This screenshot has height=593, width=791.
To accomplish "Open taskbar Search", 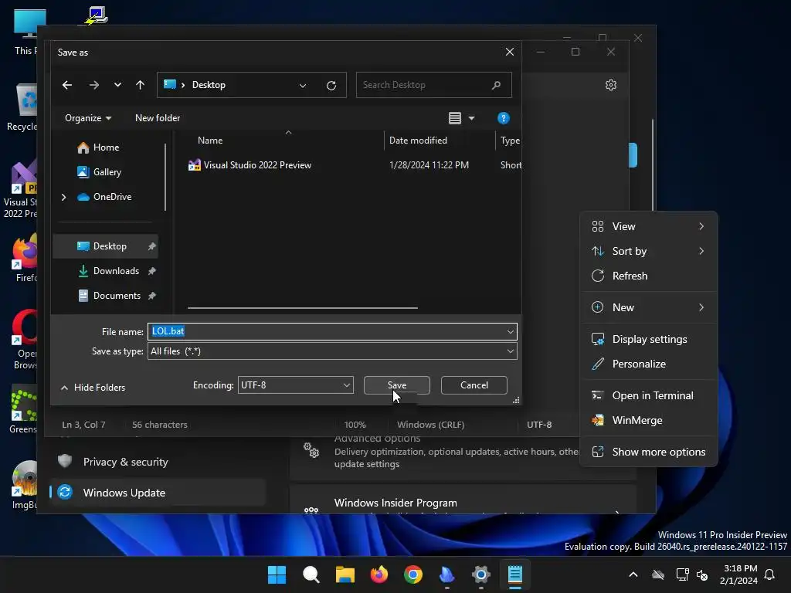I will (311, 574).
